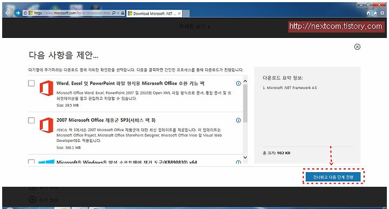This screenshot has height=209, width=389.
Task: Check Windows KB890830 x64 tool box
Action: 31,162
